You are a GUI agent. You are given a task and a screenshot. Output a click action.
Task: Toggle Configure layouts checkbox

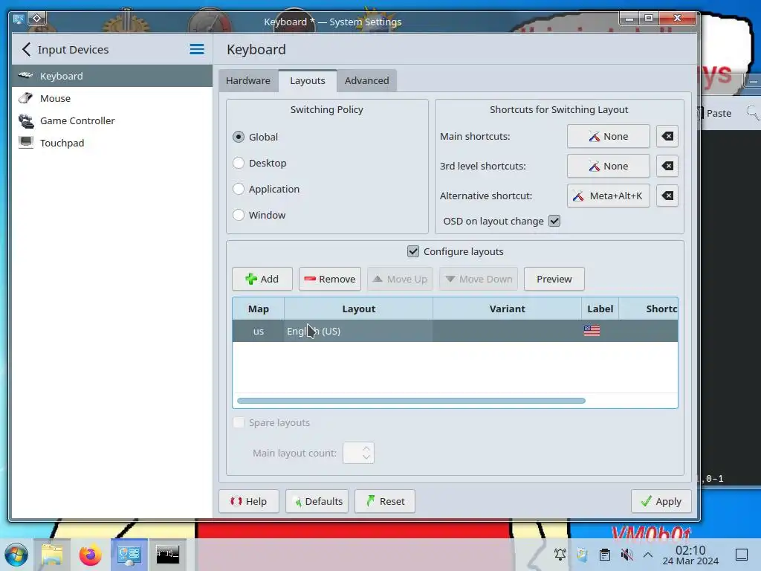pos(413,251)
